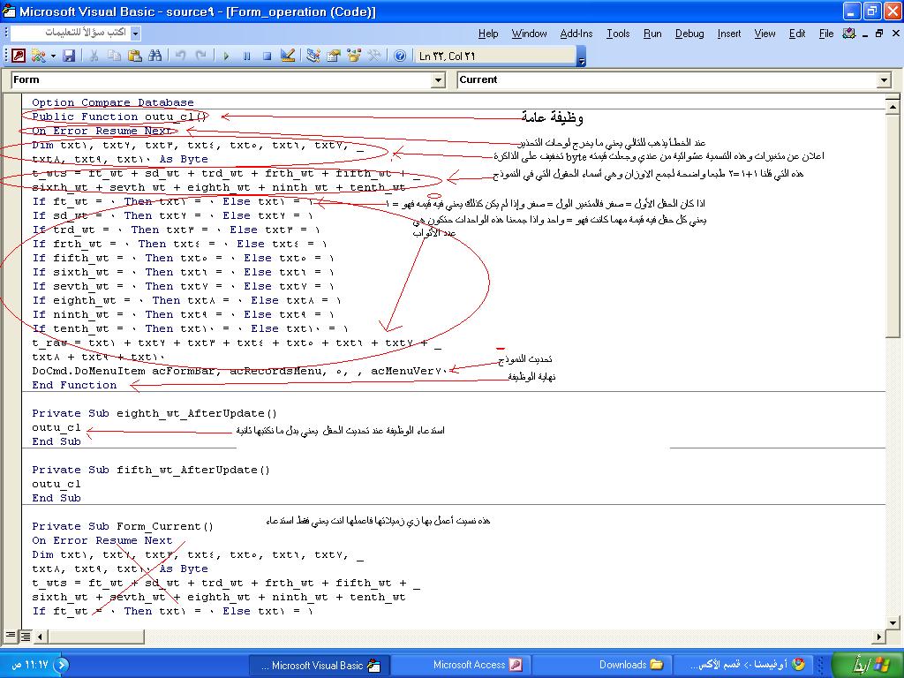Click 'Private Sub eighth_wt_AfterUpdate()' line
Viewport: 904px width, 678px height.
coord(154,413)
